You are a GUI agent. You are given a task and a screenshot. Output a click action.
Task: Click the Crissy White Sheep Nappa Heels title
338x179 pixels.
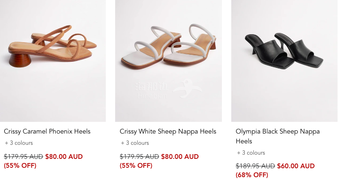pyautogui.click(x=168, y=132)
